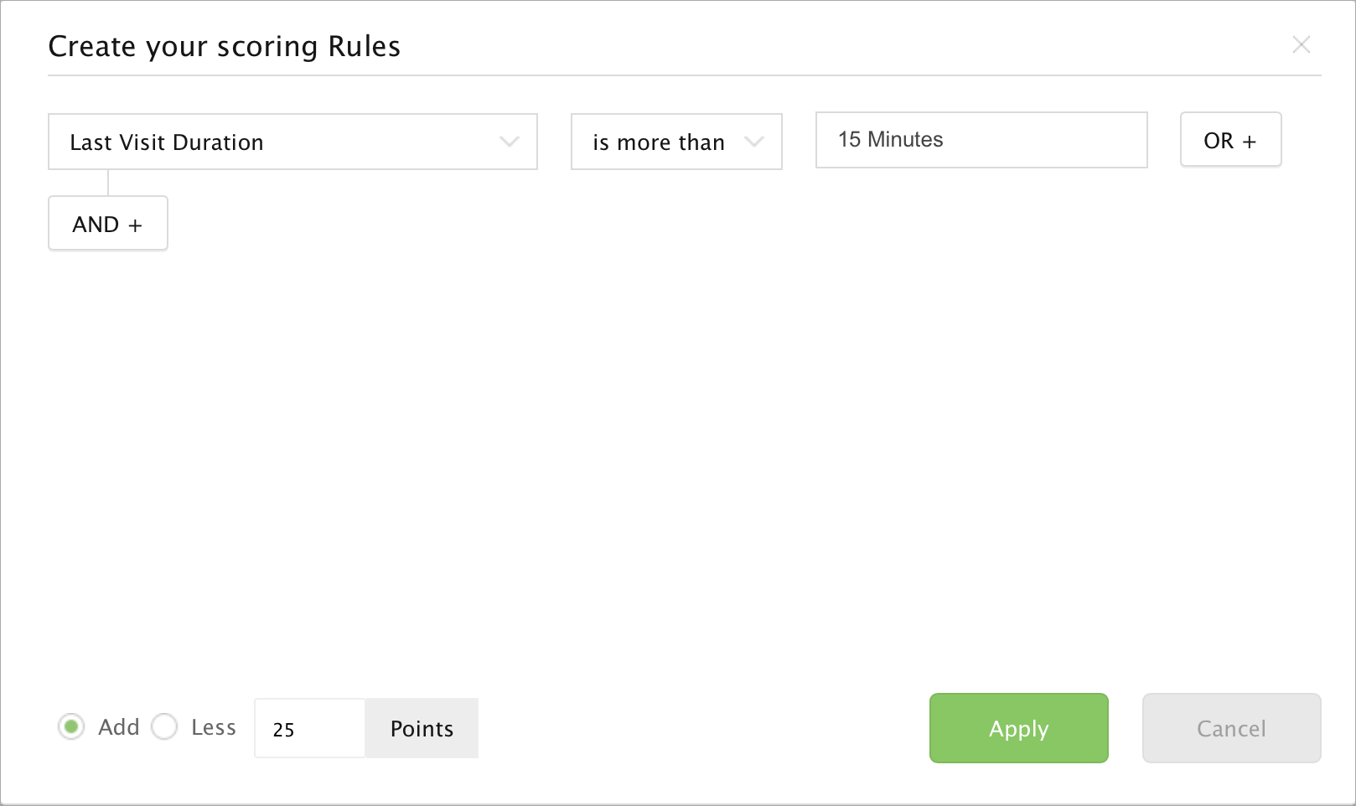
Task: Click the connector line above AND button
Action: tap(108, 183)
